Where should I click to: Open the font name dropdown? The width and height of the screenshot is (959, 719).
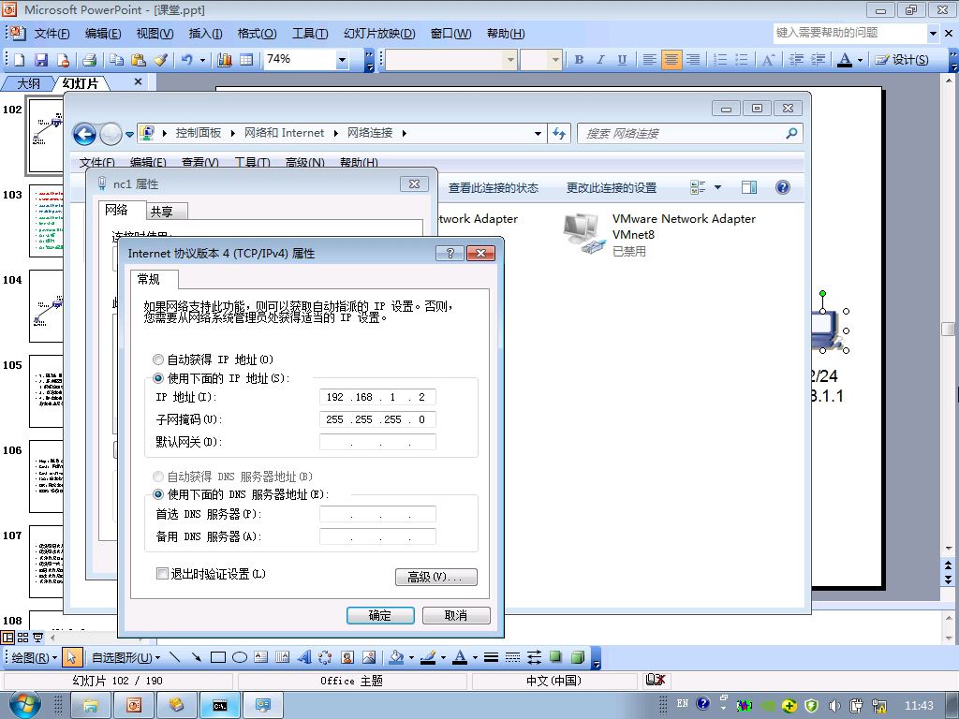(510, 59)
